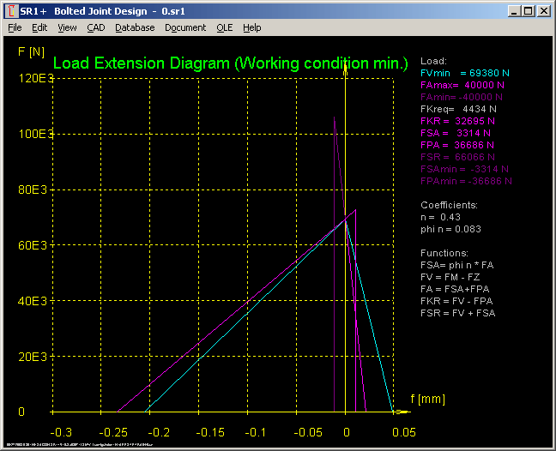The width and height of the screenshot is (556, 451).
Task: Click the F [N] vertical axis label
Action: (x=31, y=51)
